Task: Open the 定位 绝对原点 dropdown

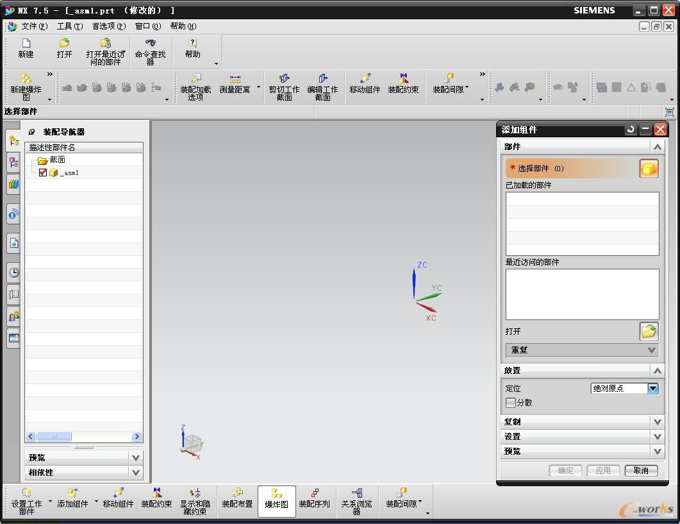Action: click(x=652, y=388)
